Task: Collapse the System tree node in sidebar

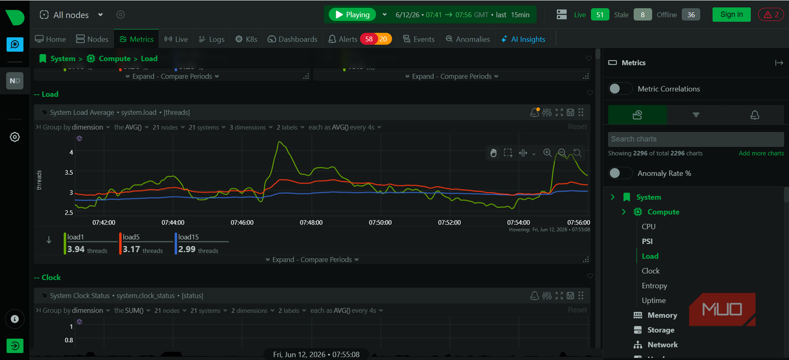Action: tap(612, 197)
